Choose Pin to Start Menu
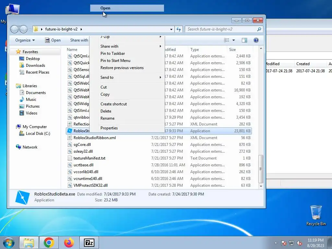Viewport: 332px width, 249px height. coord(131,61)
